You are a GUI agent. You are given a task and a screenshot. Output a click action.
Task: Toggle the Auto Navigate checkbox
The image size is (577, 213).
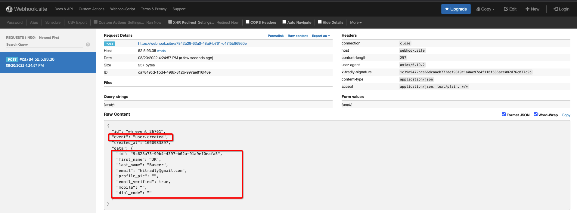tap(284, 22)
